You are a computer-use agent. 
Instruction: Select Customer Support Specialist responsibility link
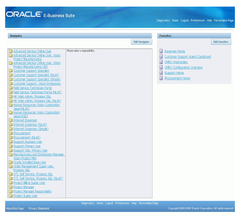pos(31,71)
